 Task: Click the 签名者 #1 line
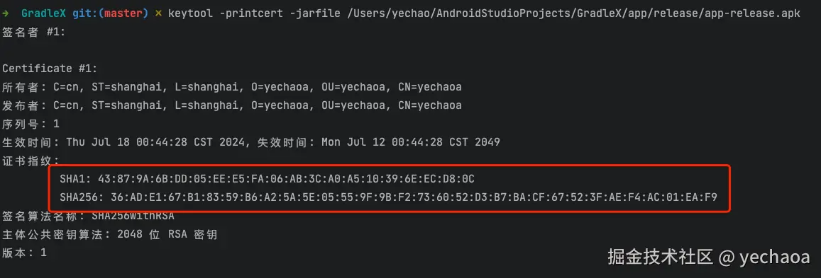pyautogui.click(x=33, y=33)
